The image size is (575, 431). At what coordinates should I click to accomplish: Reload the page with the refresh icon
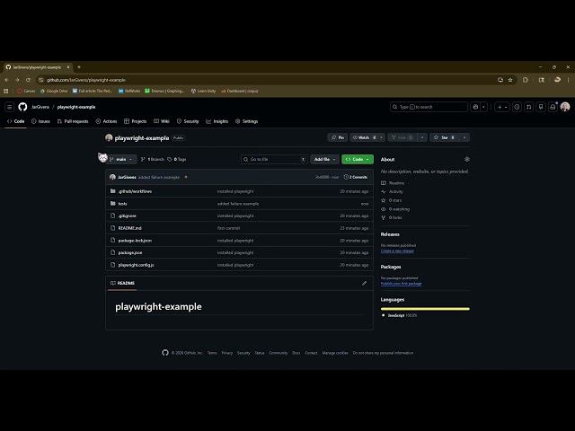coord(28,80)
